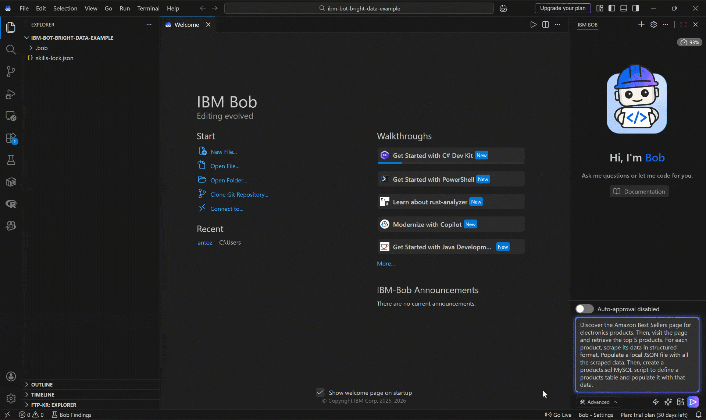
Task: Expand the FTP-KR: EXPLORER section
Action: point(54,405)
